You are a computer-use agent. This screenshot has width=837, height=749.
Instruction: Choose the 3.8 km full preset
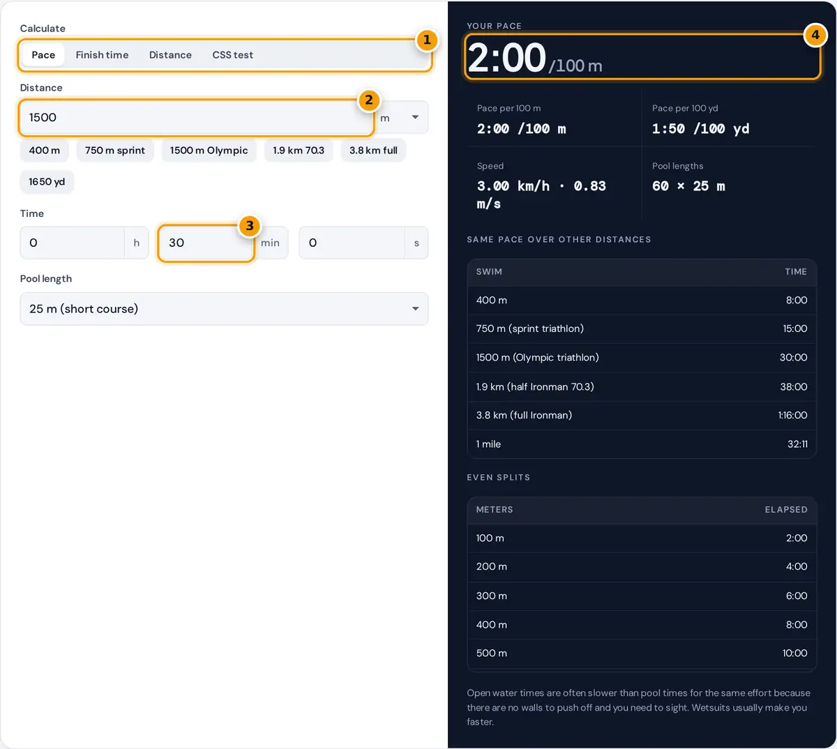(373, 150)
